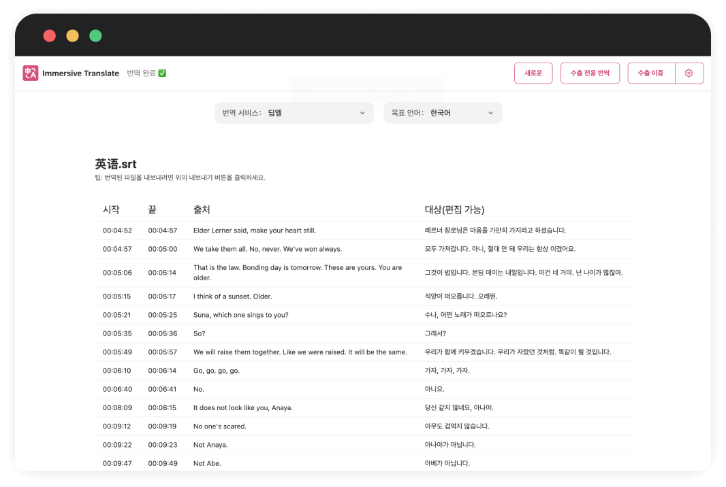
Task: Click the Immersive Translate title text
Action: (80, 73)
